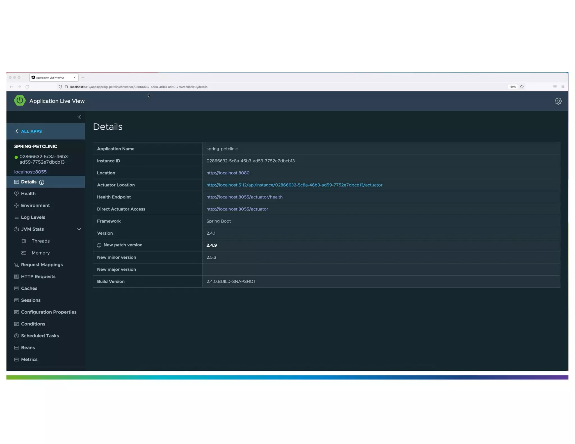Screen dimensions: 575x444
Task: Click the Spring Boot framework value
Action: (219, 221)
